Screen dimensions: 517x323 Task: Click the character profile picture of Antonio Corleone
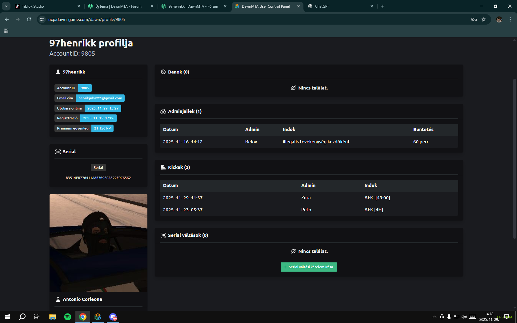coord(98,243)
